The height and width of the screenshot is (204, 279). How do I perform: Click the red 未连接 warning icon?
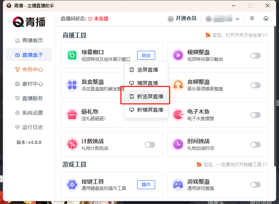pos(90,19)
